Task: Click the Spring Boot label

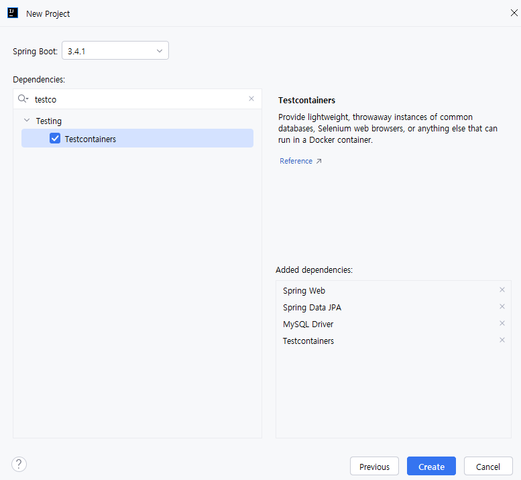Action: click(x=36, y=52)
